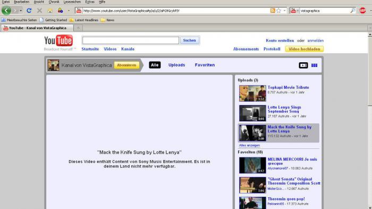Select the YouTube Kanal von VistaGraphica tab
Image resolution: width=372 pixels, height=209 pixels.
pyautogui.click(x=37, y=28)
